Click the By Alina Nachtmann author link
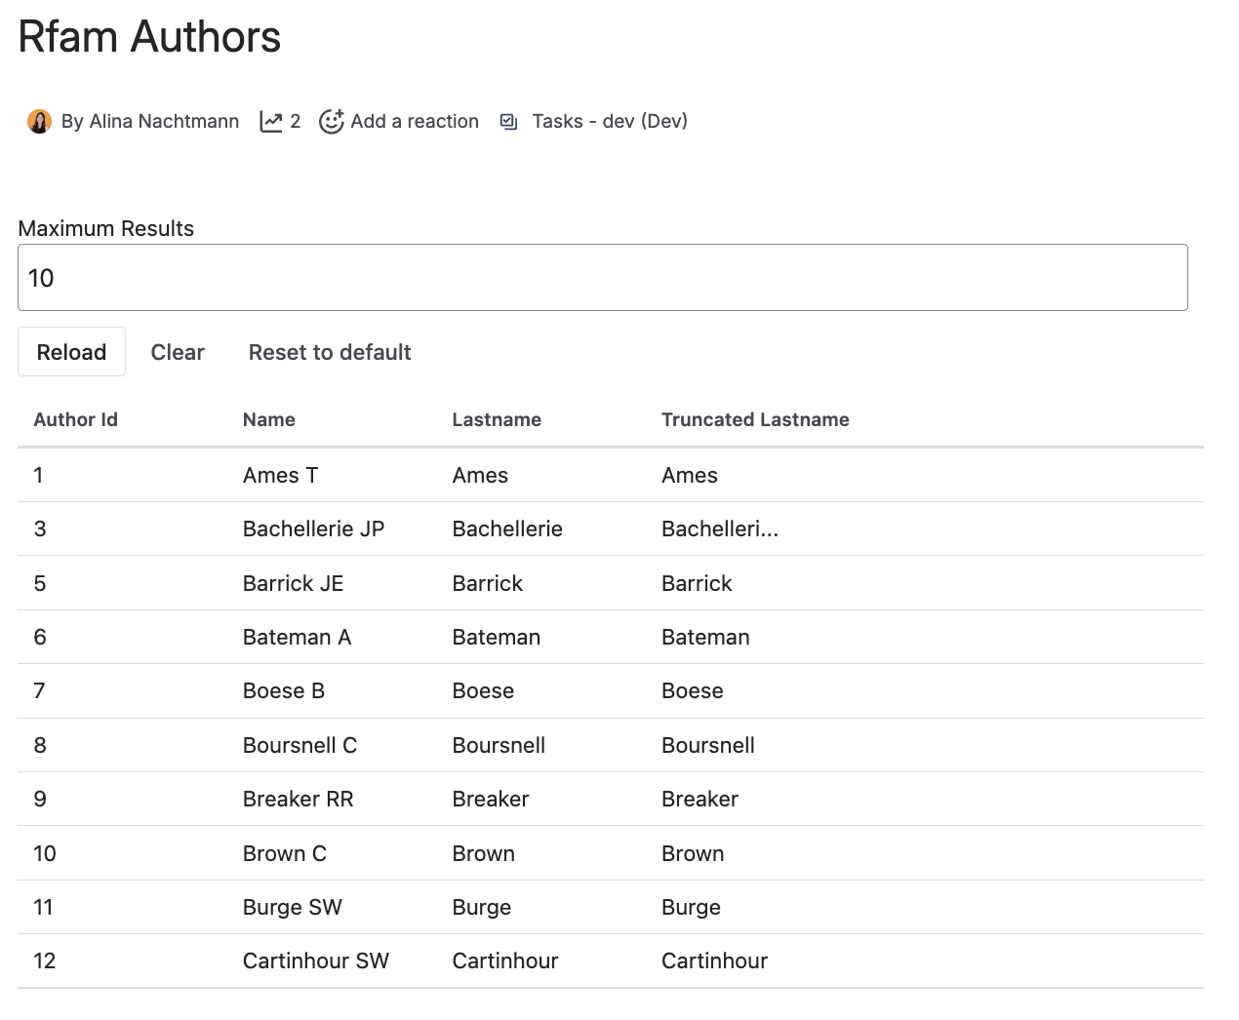 [x=149, y=121]
